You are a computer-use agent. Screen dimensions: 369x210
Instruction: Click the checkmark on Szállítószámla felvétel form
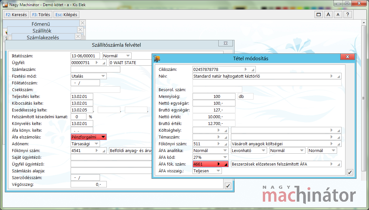(228, 186)
